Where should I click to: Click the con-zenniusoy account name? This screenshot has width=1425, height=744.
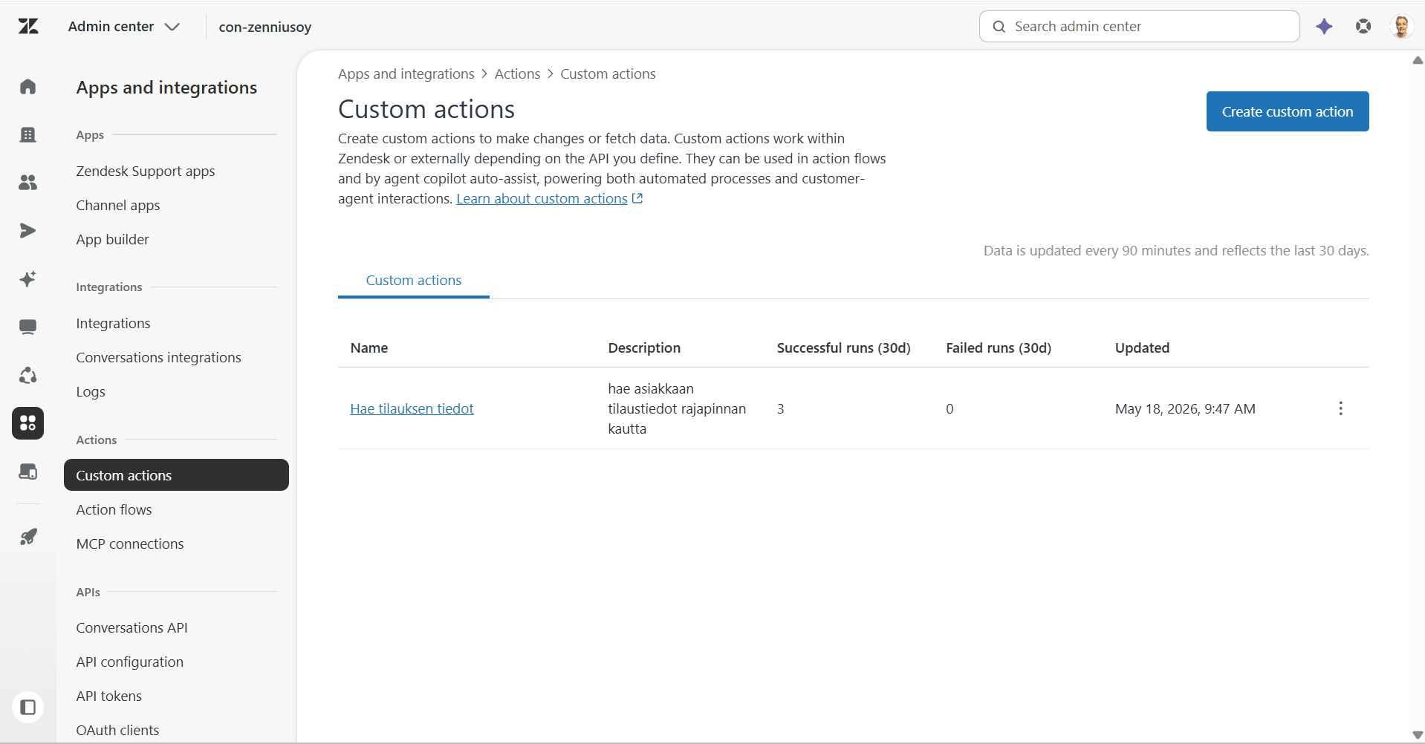[x=265, y=27]
